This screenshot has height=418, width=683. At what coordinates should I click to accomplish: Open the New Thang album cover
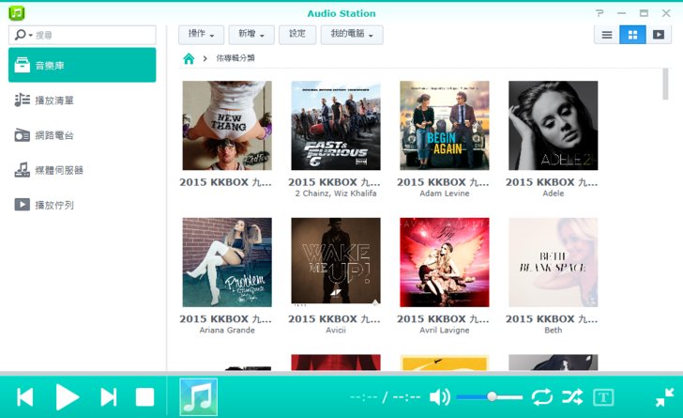(227, 125)
